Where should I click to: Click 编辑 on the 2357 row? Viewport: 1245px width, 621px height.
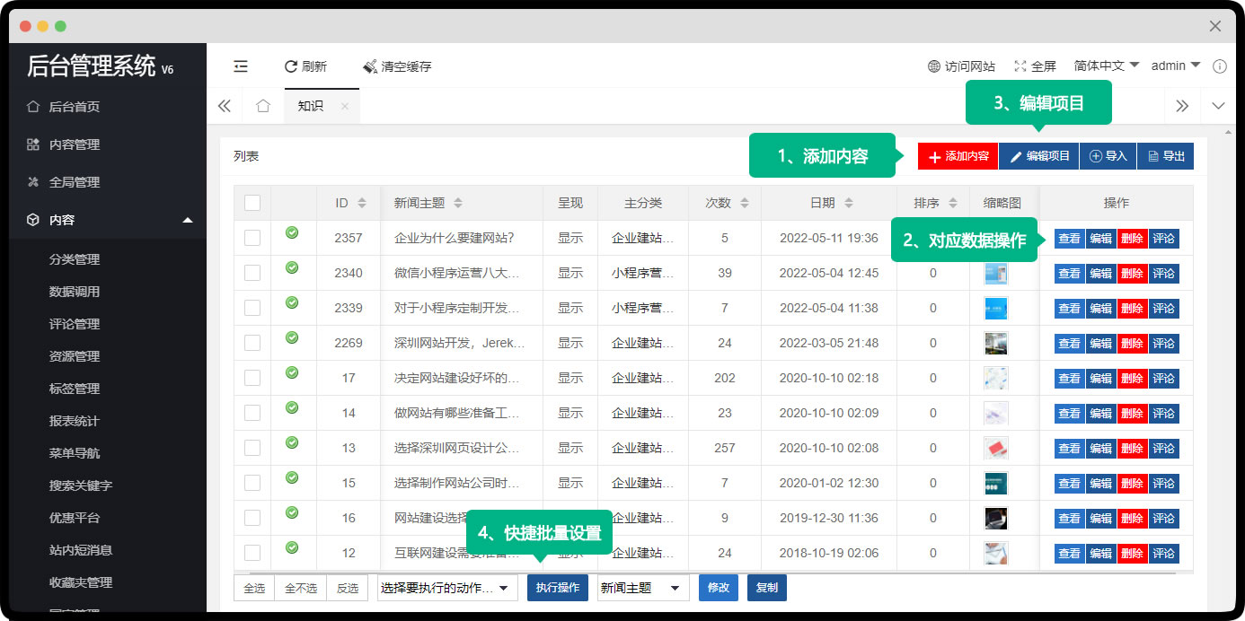click(1100, 238)
